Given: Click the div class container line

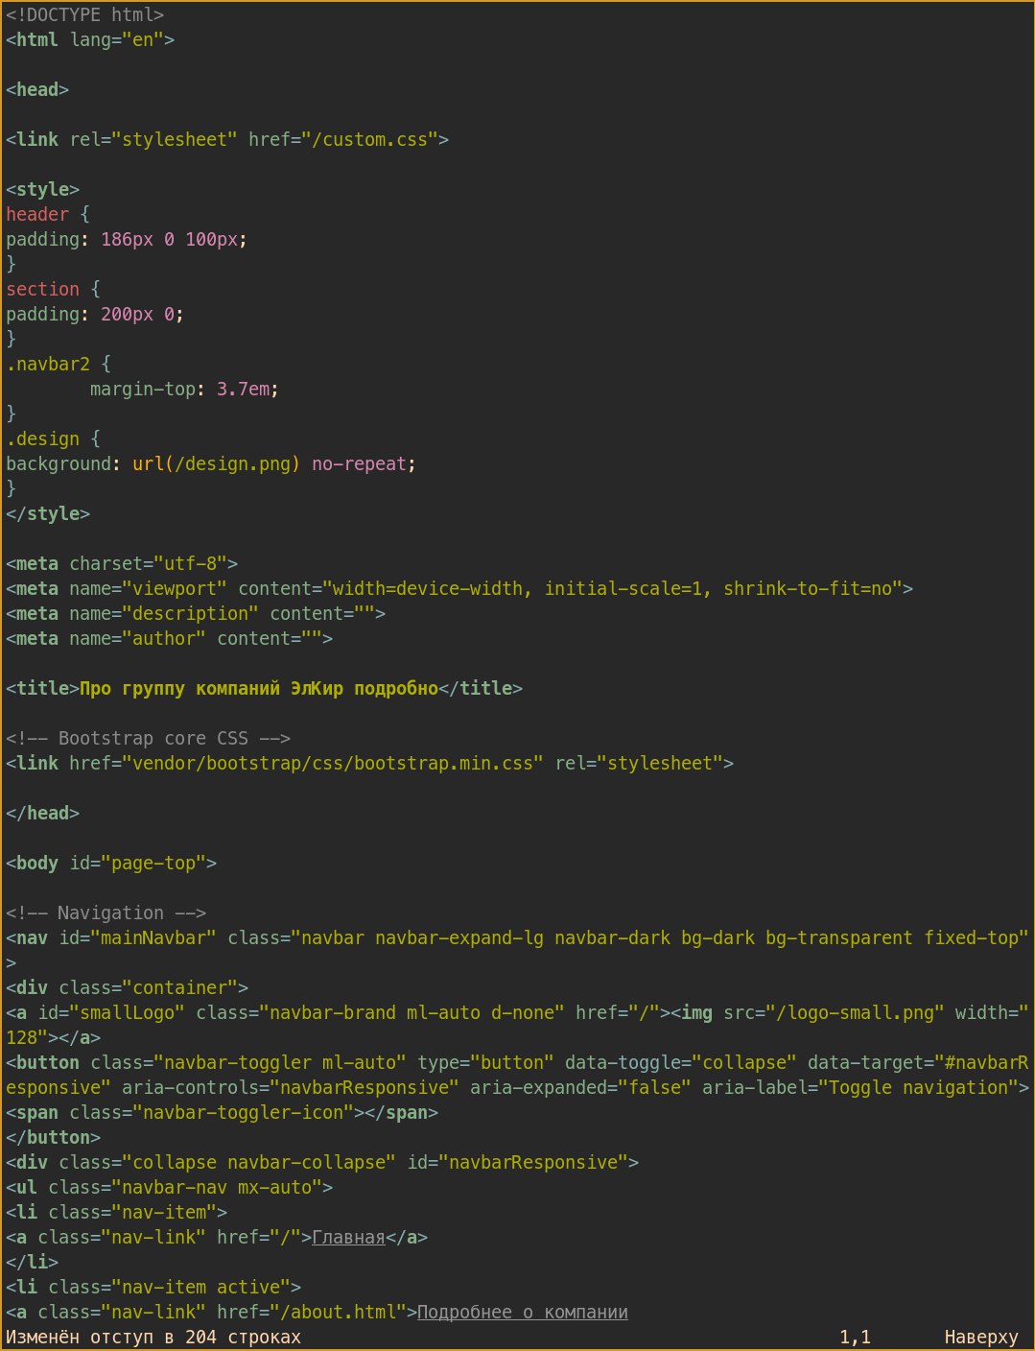Looking at the screenshot, I should pyautogui.click(x=127, y=987).
